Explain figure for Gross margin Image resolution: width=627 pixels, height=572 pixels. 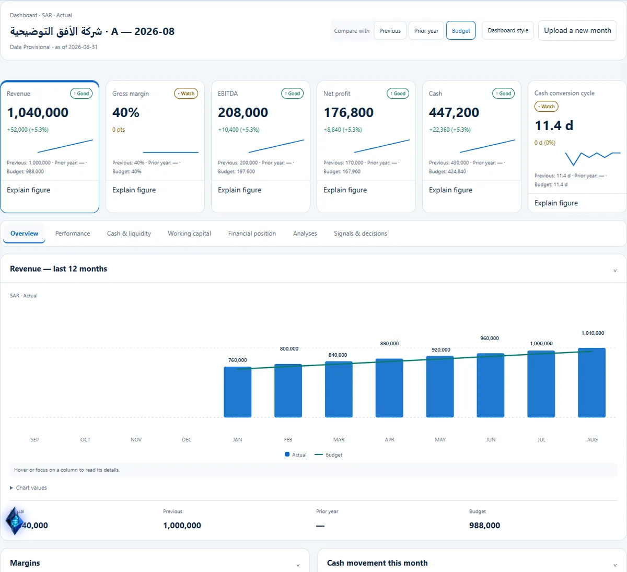134,190
